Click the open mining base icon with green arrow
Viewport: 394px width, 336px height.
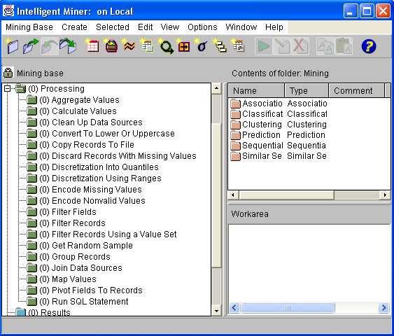tap(31, 46)
